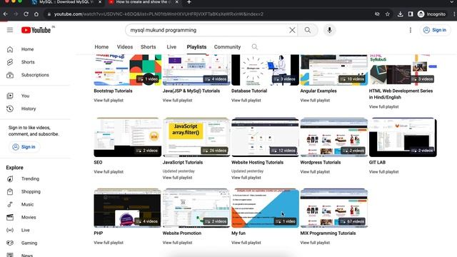The image size is (457, 257).
Task: Toggle the browser side panel icon
Action: click(411, 14)
